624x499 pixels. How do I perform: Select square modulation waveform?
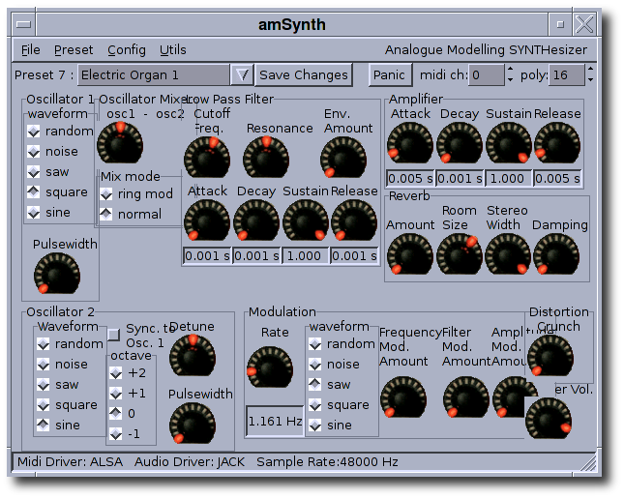[x=339, y=404]
